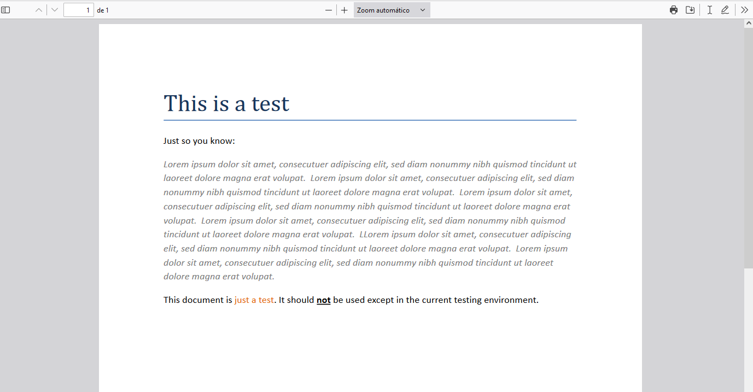Click the vertical scrollbar thumb
Viewport: 753px width, 392px height.
(749, 148)
